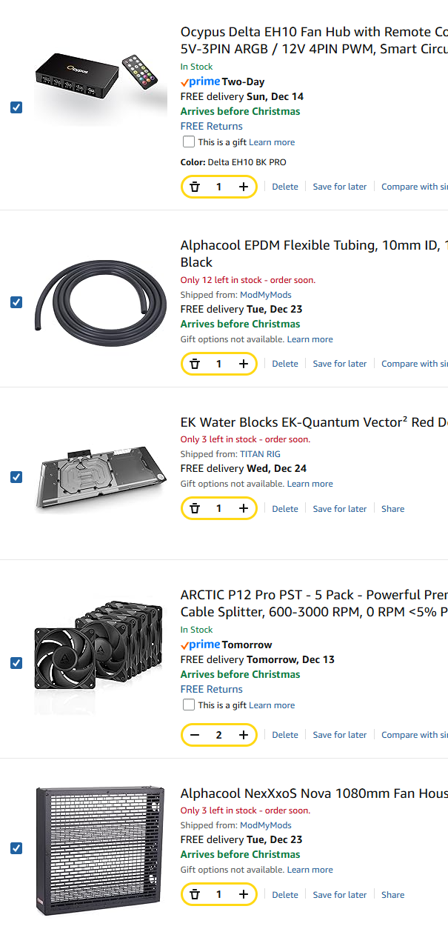Open TITAN RIG seller page

(x=260, y=454)
